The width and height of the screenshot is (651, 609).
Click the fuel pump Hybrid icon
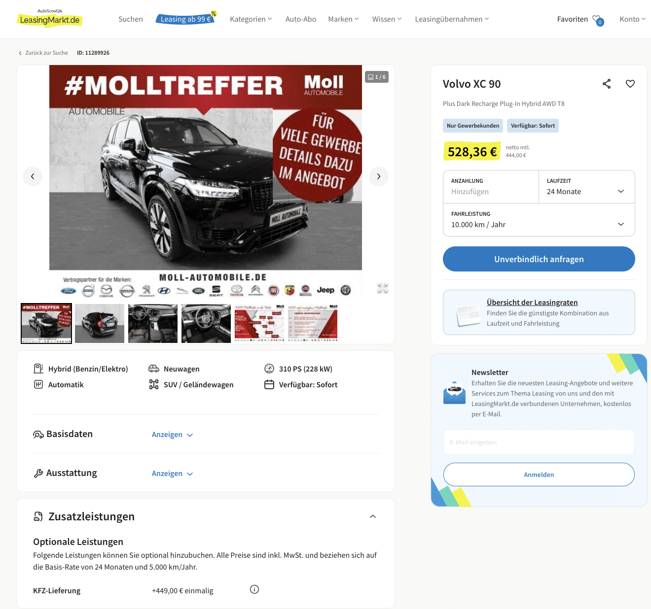(x=38, y=369)
